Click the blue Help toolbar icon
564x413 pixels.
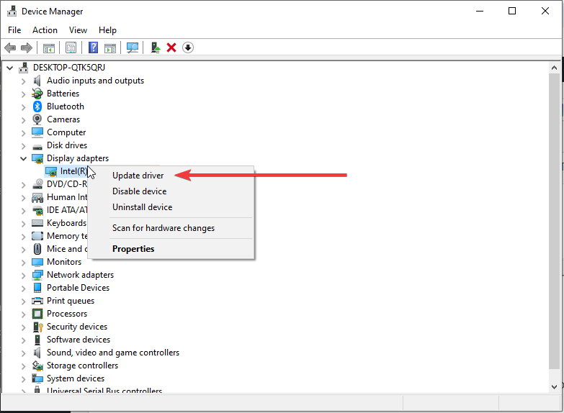[x=93, y=47]
